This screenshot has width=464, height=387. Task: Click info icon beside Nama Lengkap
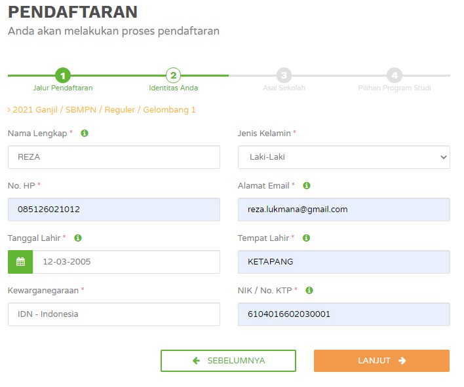(85, 134)
